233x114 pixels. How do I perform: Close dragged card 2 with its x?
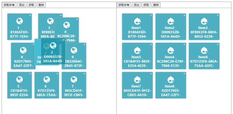[64, 40]
